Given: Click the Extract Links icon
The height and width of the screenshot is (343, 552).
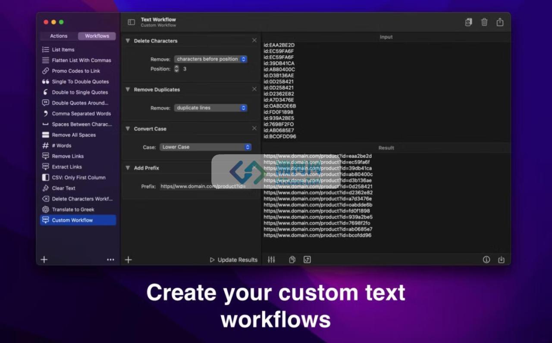Looking at the screenshot, I should [45, 167].
